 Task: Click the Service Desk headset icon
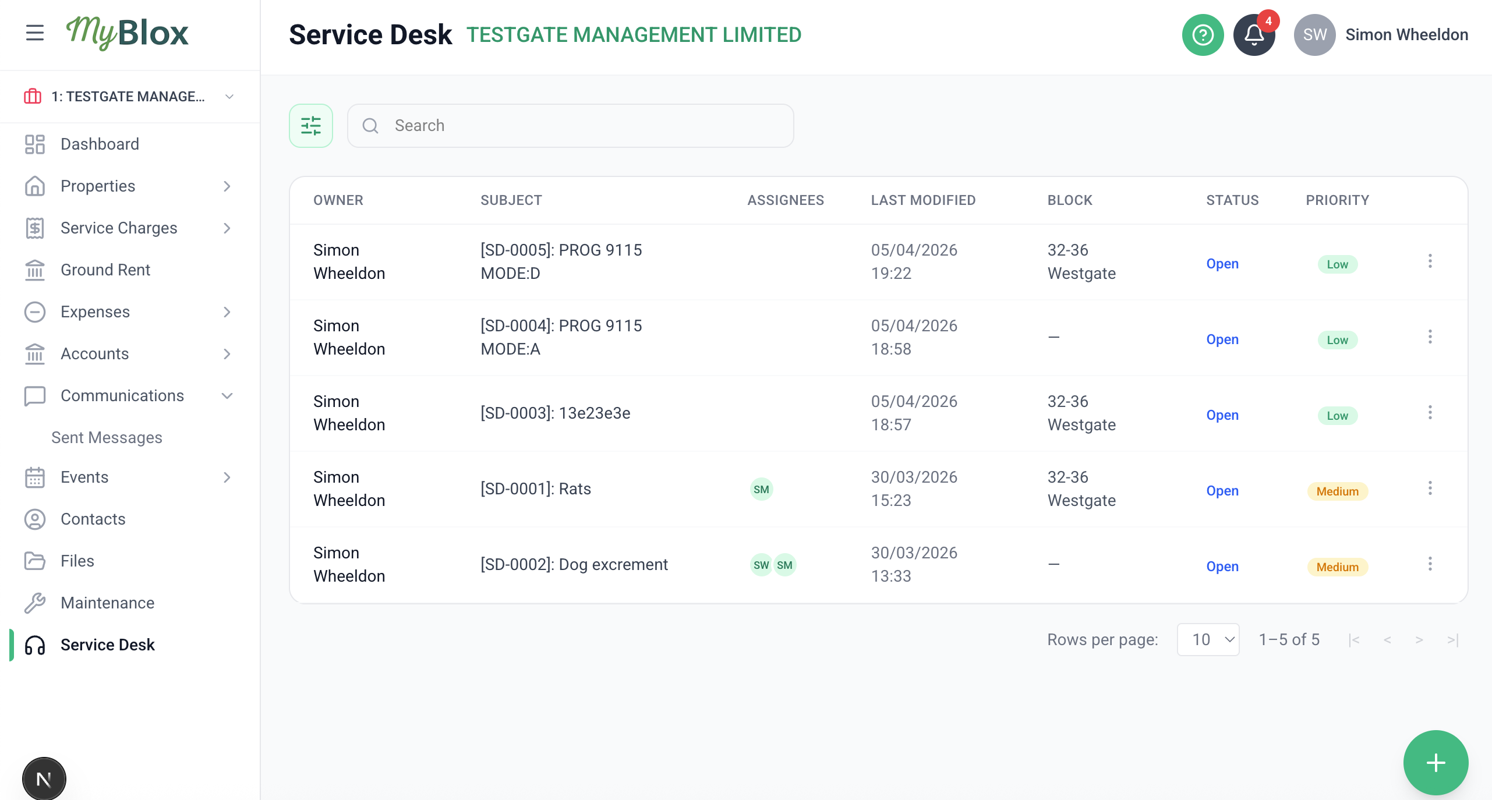click(x=35, y=645)
